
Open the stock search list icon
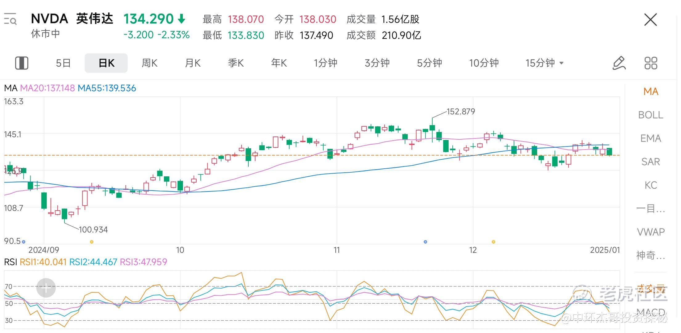(x=10, y=19)
